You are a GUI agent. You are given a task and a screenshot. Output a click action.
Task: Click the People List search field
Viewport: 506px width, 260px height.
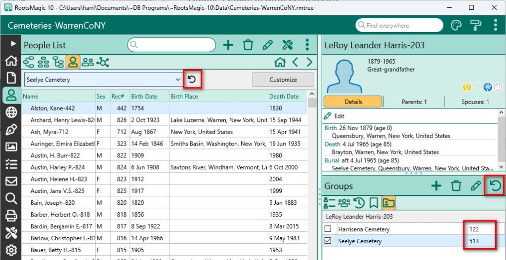[171, 45]
